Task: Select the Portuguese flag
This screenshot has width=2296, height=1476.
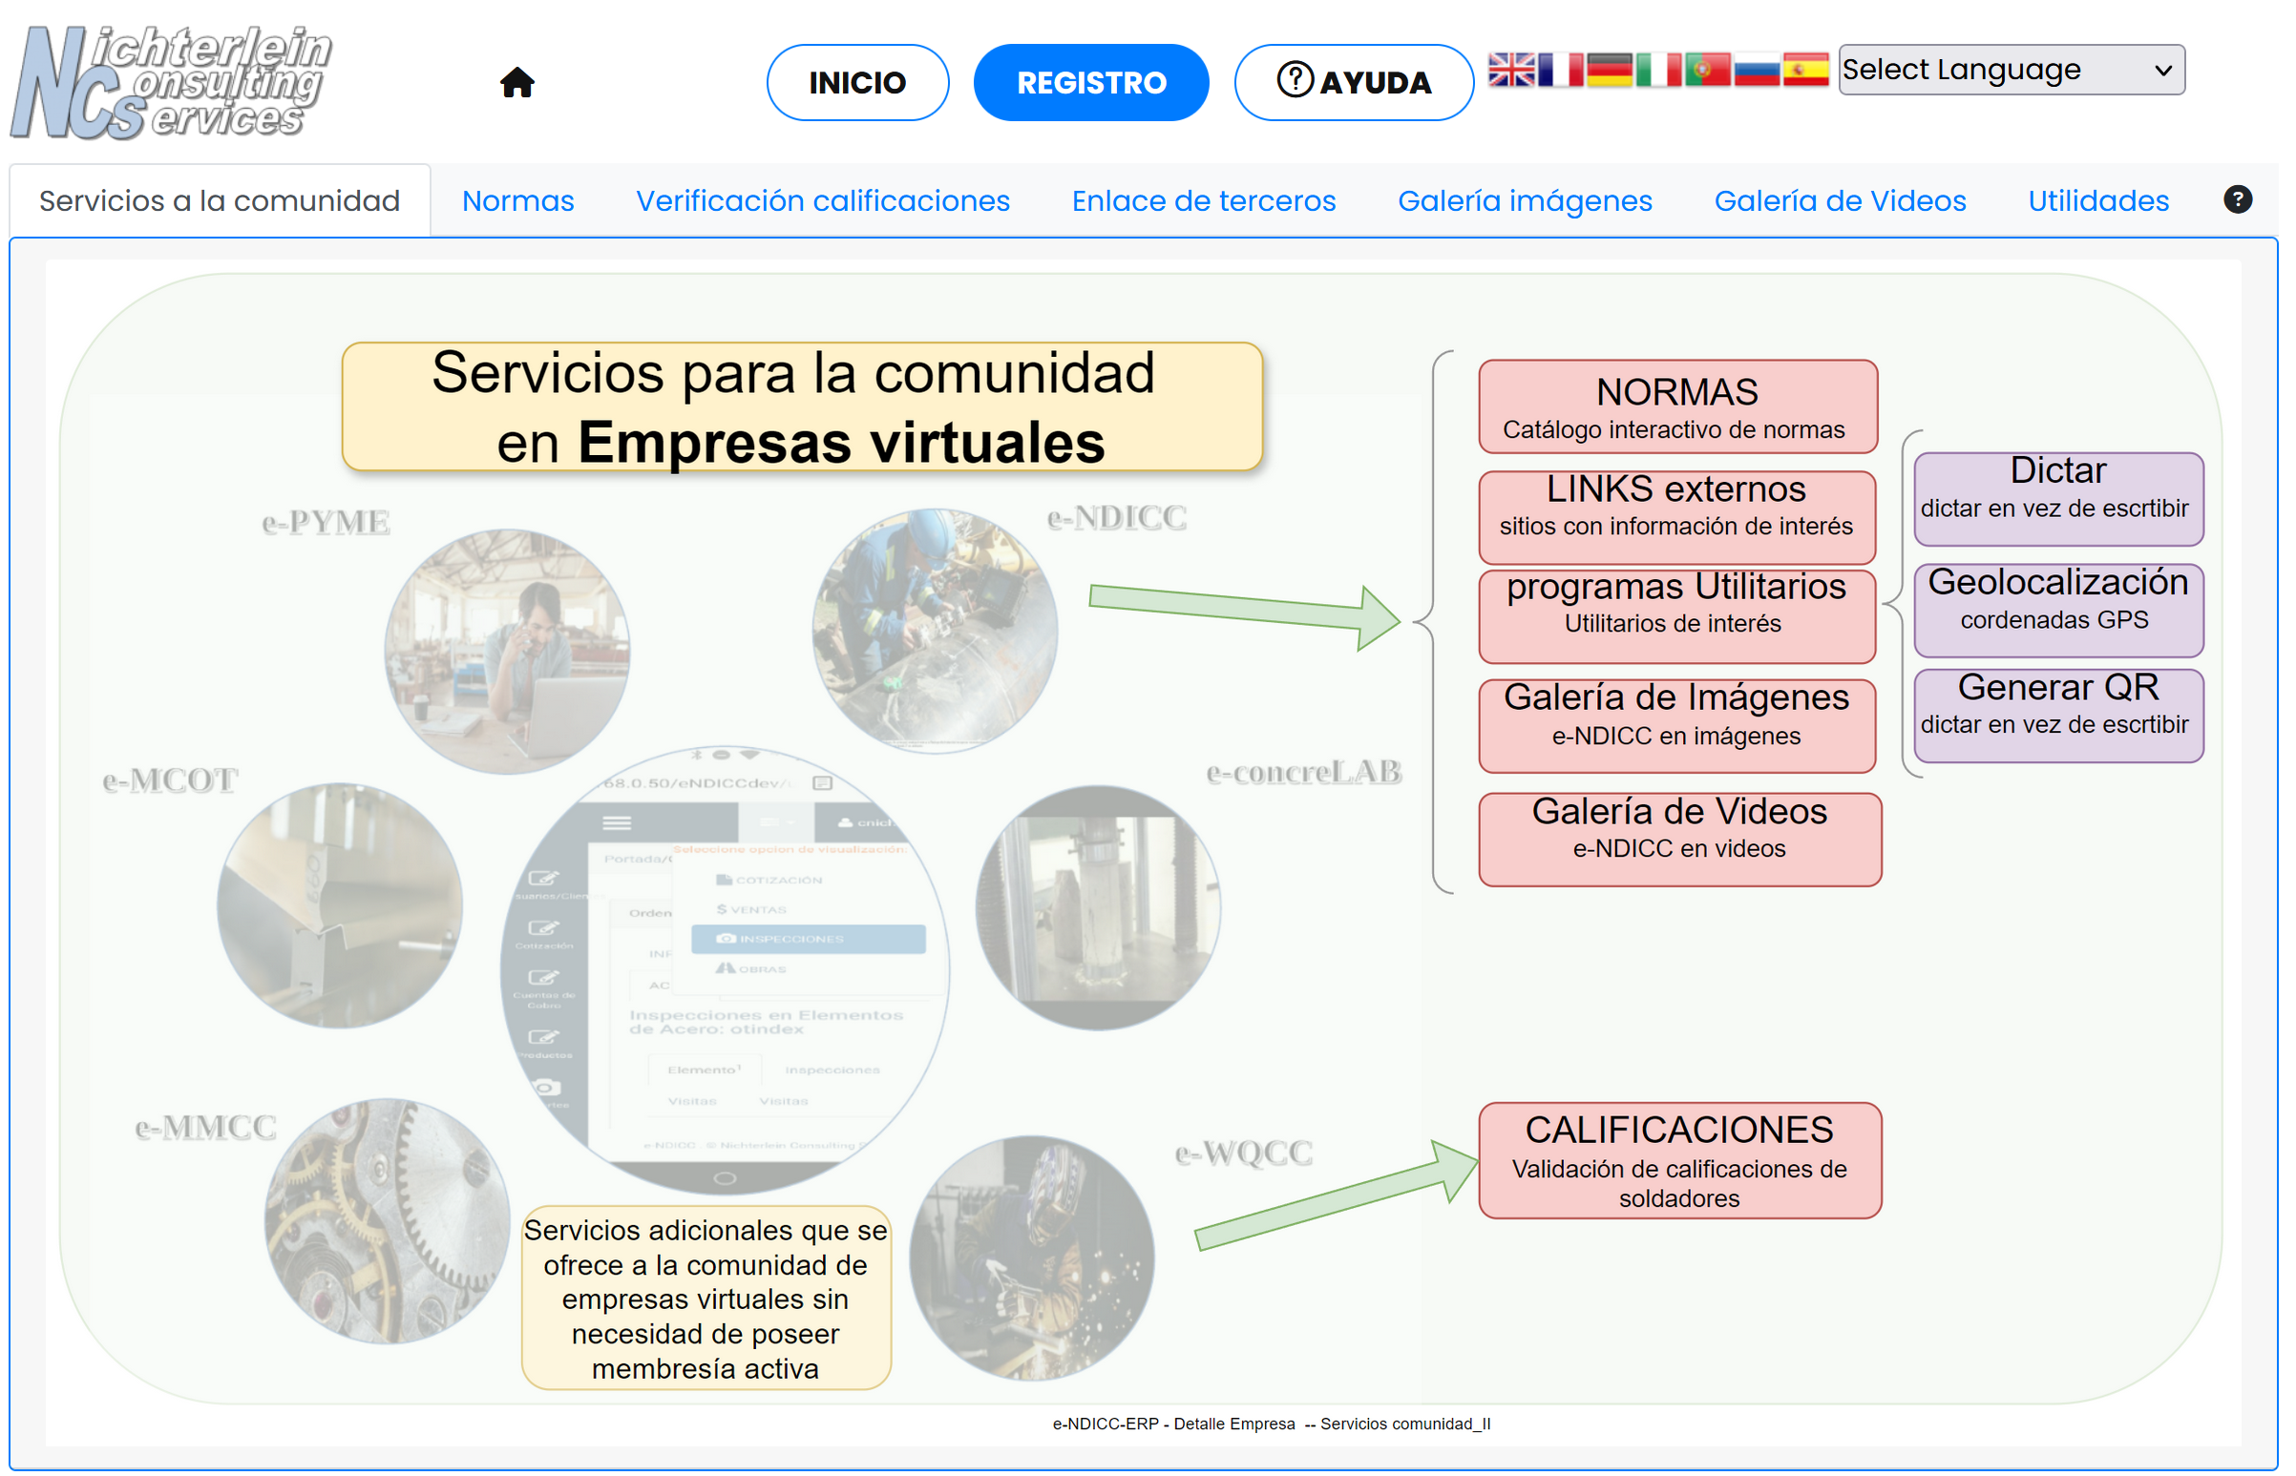Action: pyautogui.click(x=1707, y=70)
